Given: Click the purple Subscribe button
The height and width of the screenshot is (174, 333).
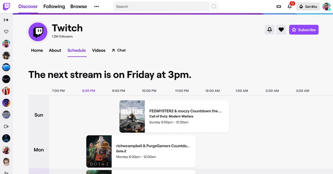Looking at the screenshot, I should point(304,30).
